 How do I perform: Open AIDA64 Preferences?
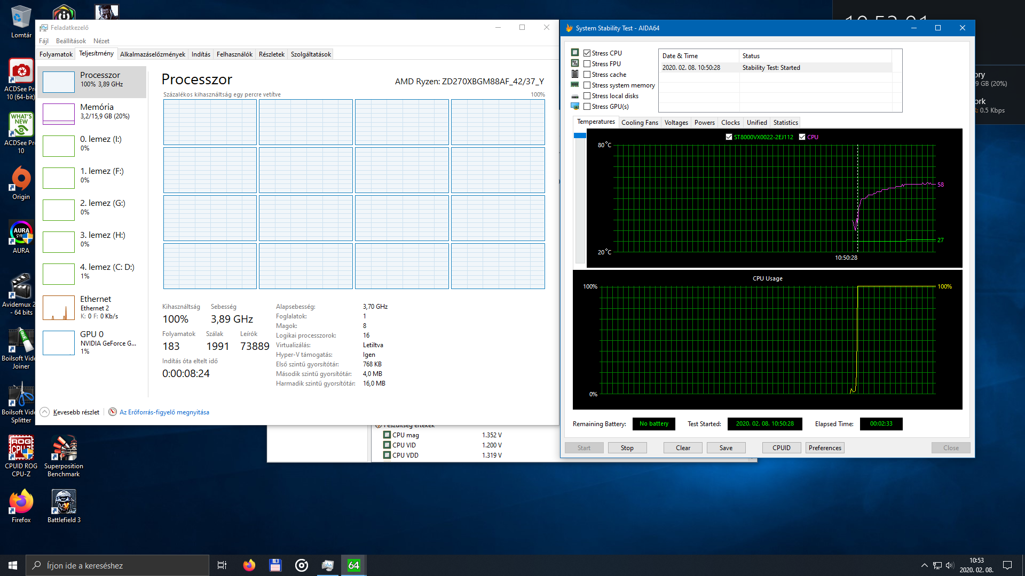tap(825, 448)
